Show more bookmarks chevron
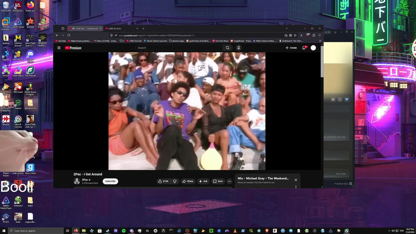 pyautogui.click(x=320, y=41)
